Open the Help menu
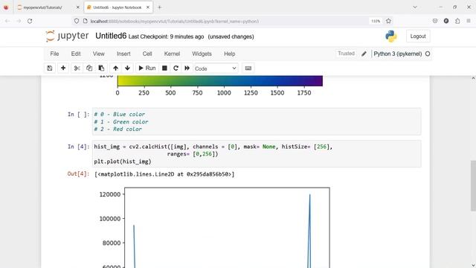476x268 pixels. (230, 54)
